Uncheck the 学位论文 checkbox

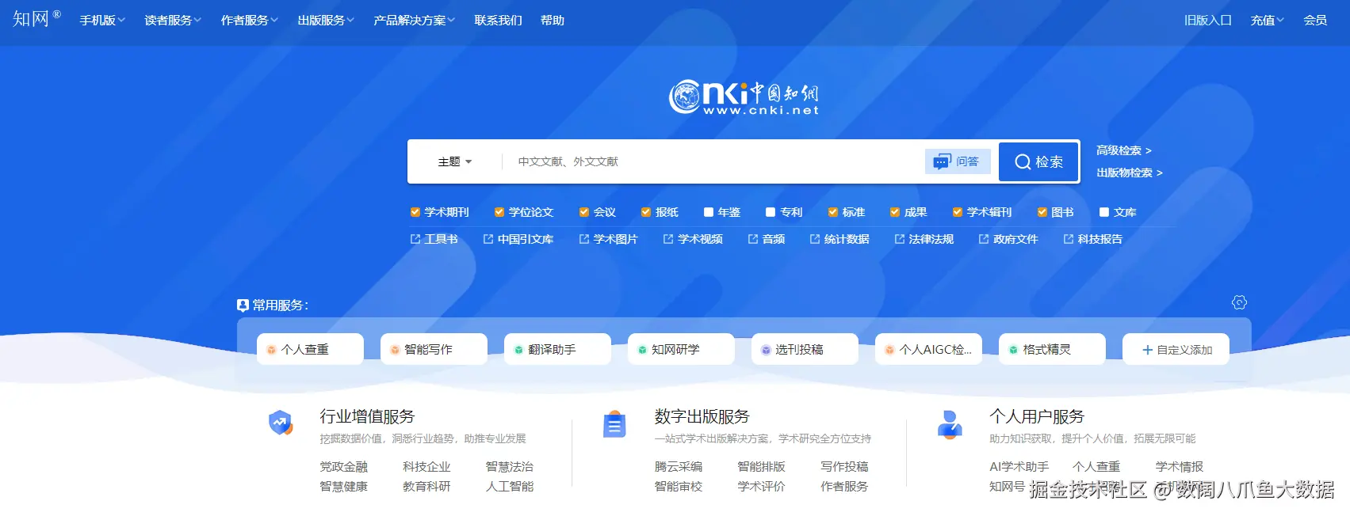coord(499,212)
